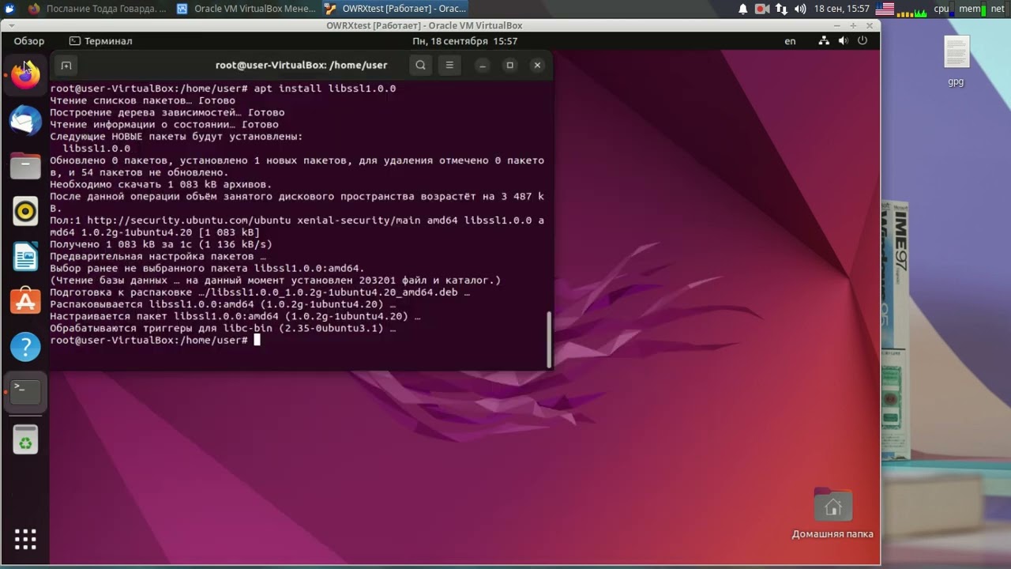Select the gpg file on host desktop

(956, 61)
